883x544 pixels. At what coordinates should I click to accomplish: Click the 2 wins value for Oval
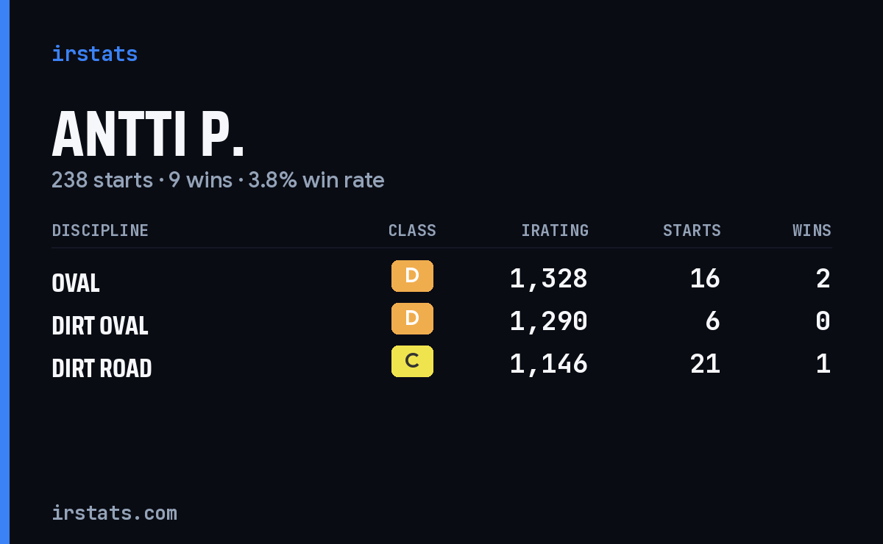823,279
